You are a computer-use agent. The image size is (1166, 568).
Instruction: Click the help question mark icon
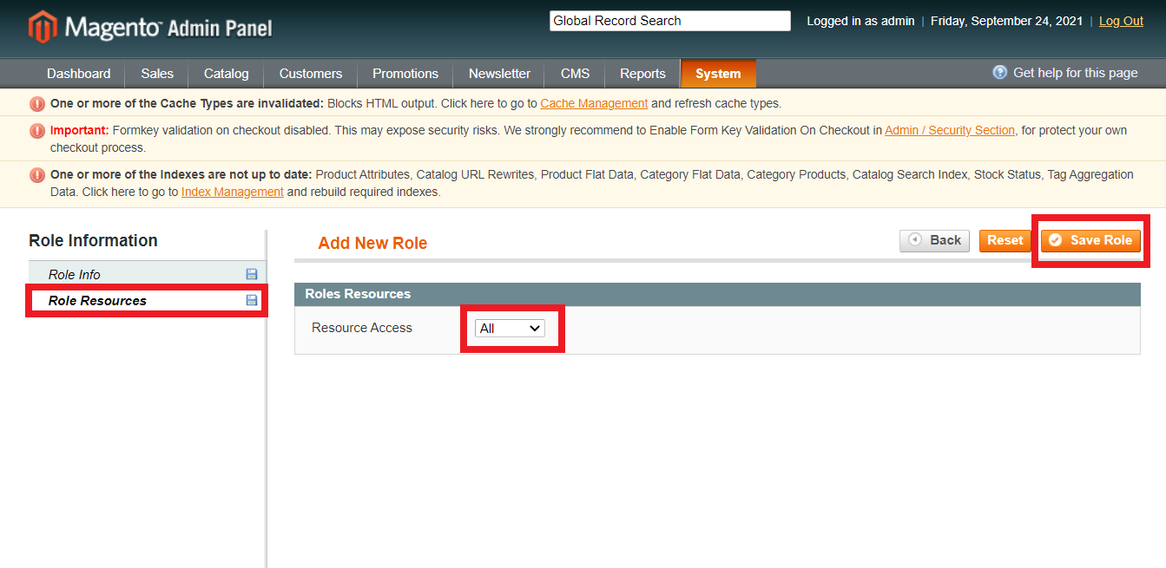1000,73
